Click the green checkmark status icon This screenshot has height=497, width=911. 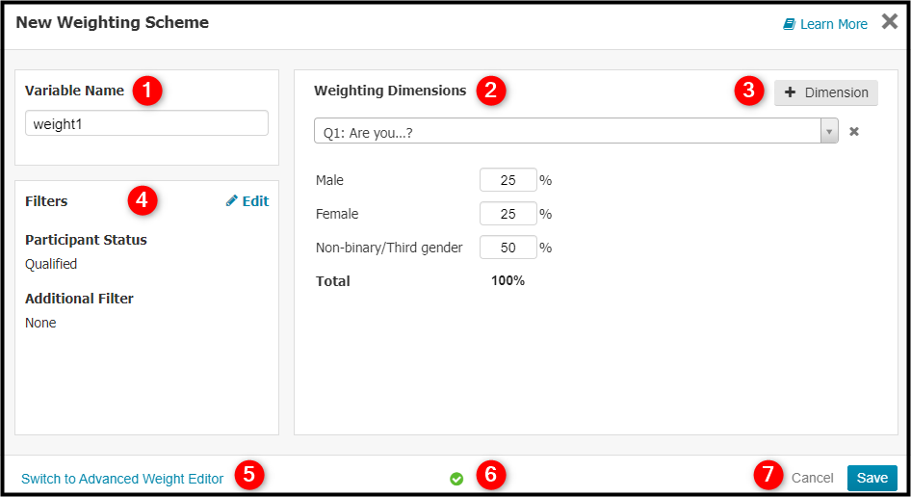tap(456, 479)
